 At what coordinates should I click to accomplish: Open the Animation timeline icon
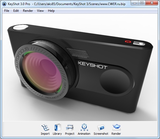pyautogui.click(x=84, y=127)
